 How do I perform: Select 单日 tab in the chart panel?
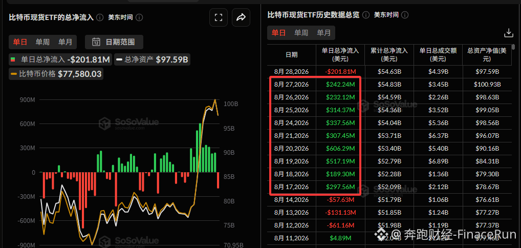coord(20,42)
